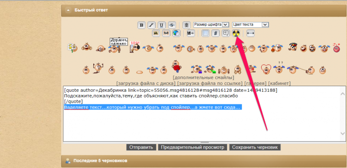347x168 pixels.
Task: Center-align the text with the alignment icon
Action: click(x=187, y=25)
